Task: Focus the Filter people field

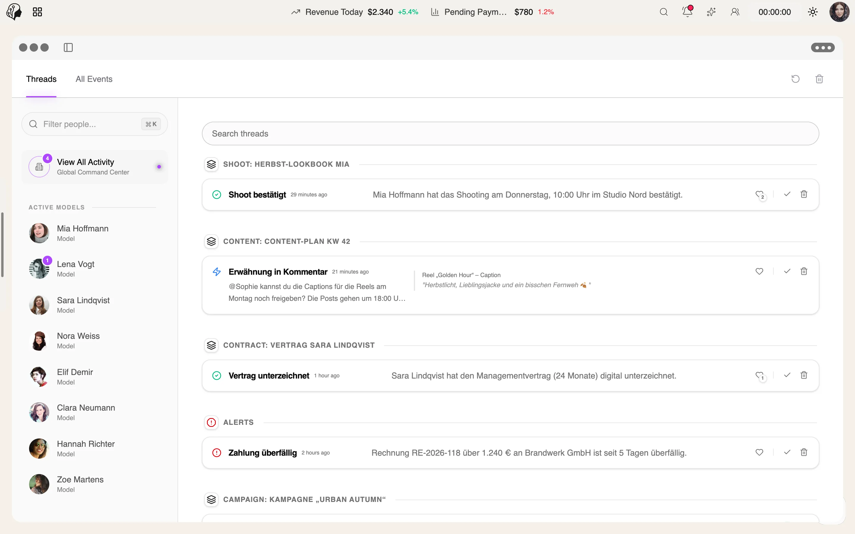Action: [94, 124]
